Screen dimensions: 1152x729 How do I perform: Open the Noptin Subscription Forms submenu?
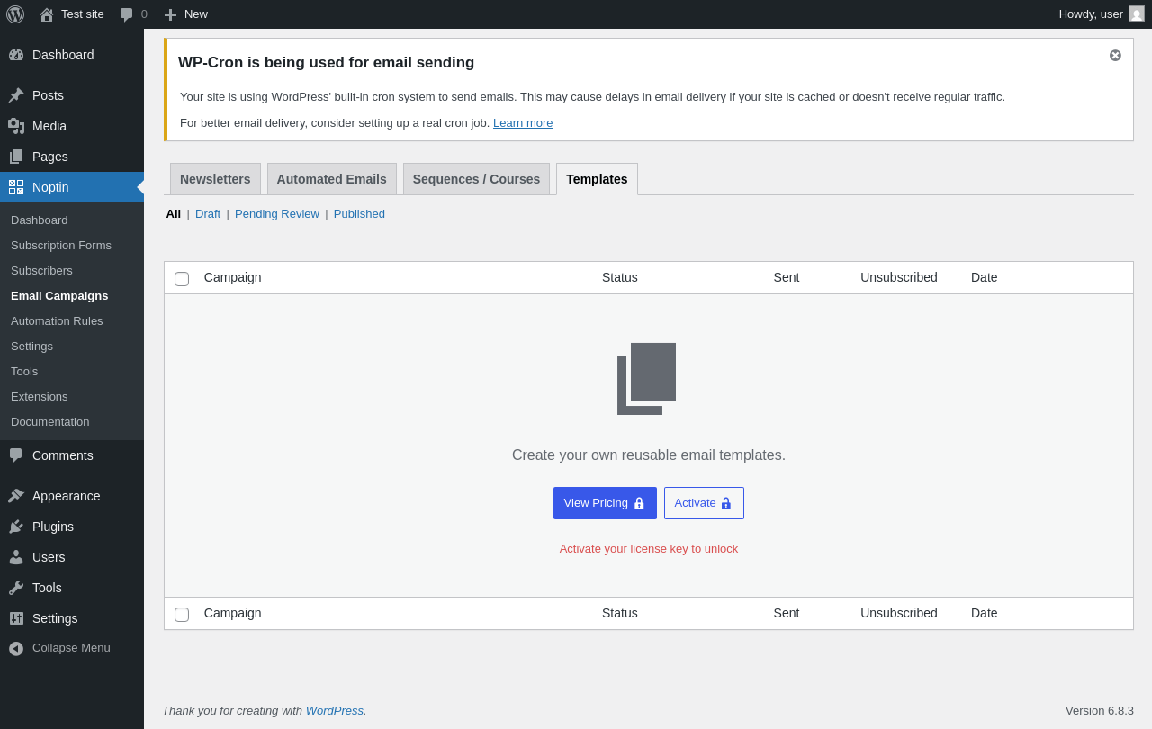pyautogui.click(x=61, y=246)
